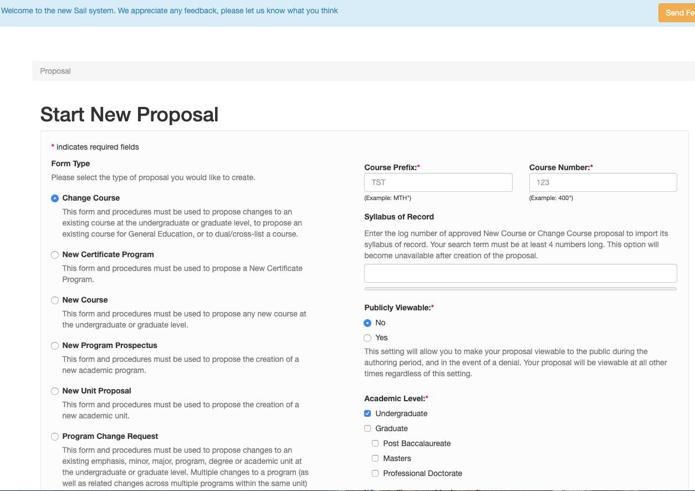Click the Course Number input field
The height and width of the screenshot is (491, 695).
[x=602, y=182]
